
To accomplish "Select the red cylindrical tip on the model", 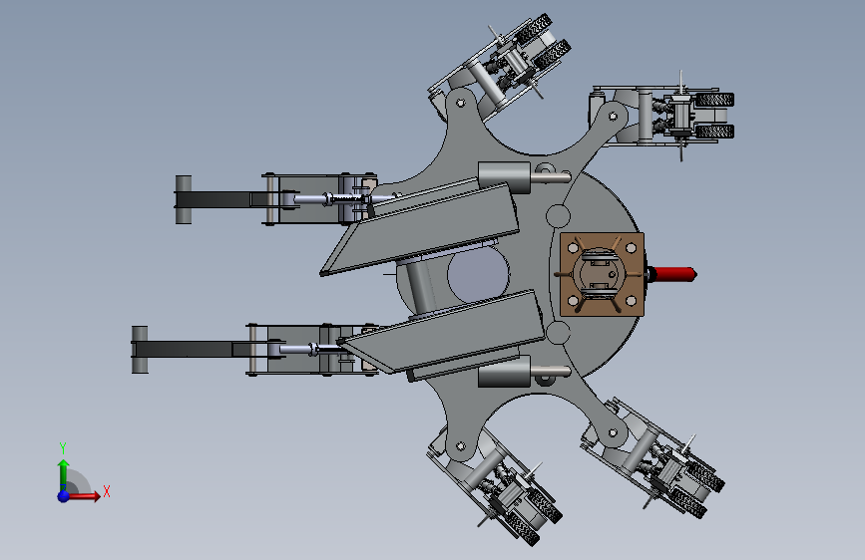I will point(675,274).
